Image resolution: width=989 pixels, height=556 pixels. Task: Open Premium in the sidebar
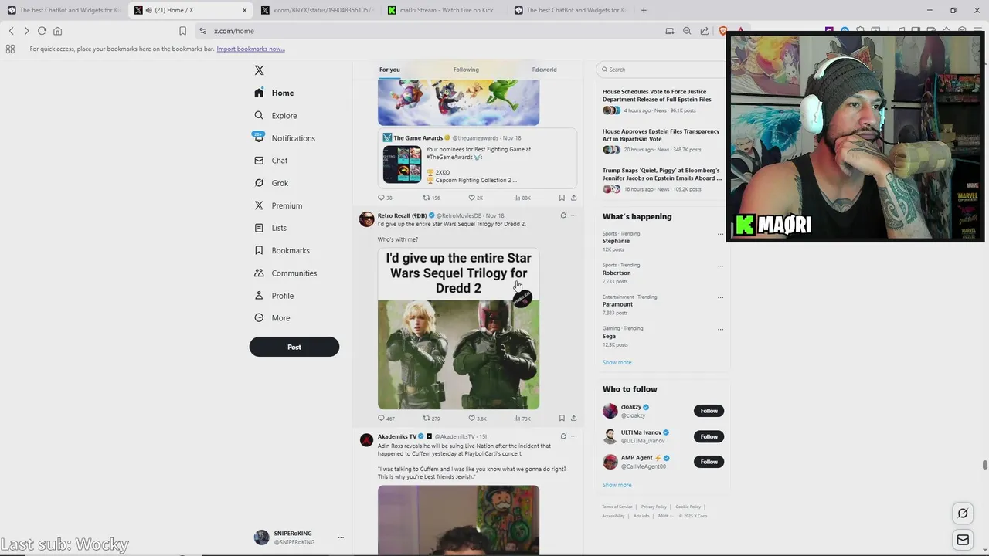coord(278,205)
